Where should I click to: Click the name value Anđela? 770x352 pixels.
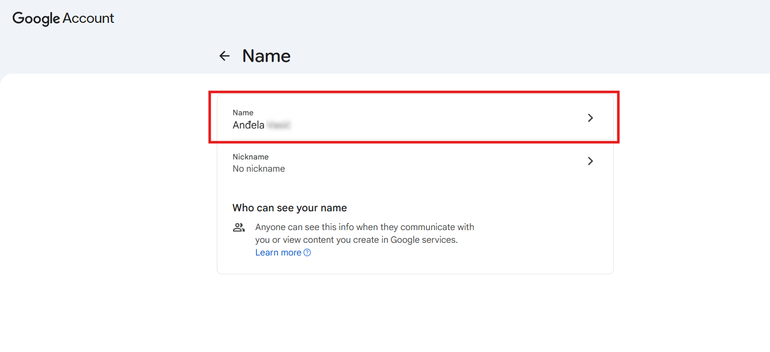coord(248,125)
